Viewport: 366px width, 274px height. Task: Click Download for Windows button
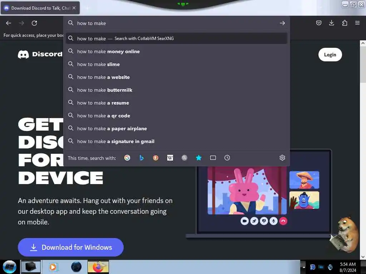click(x=70, y=247)
